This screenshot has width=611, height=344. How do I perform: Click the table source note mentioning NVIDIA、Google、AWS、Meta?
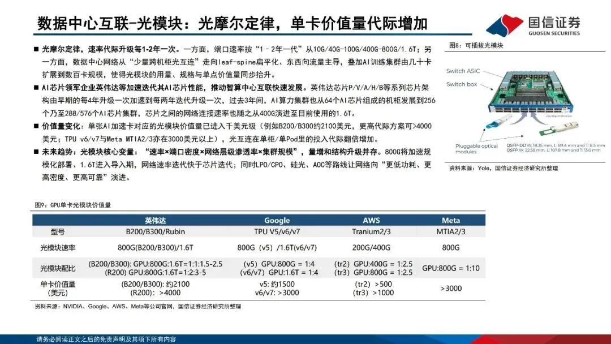[138, 307]
